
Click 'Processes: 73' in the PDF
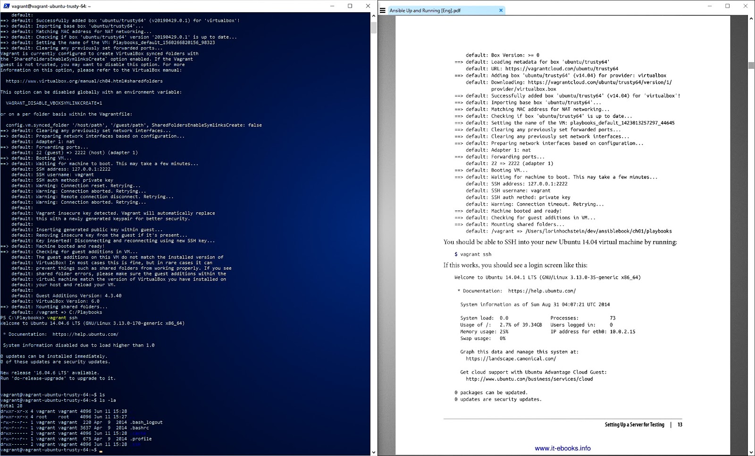(x=583, y=318)
